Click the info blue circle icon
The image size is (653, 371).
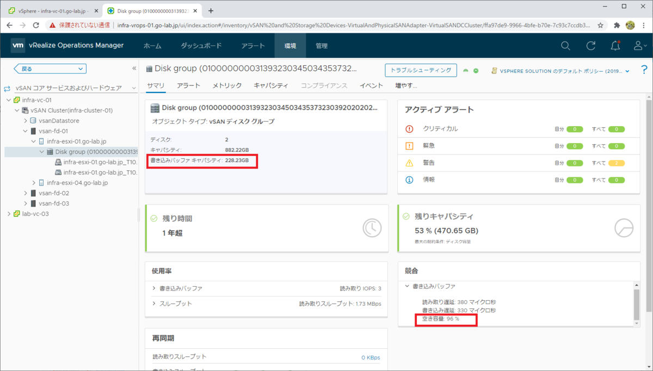(410, 180)
